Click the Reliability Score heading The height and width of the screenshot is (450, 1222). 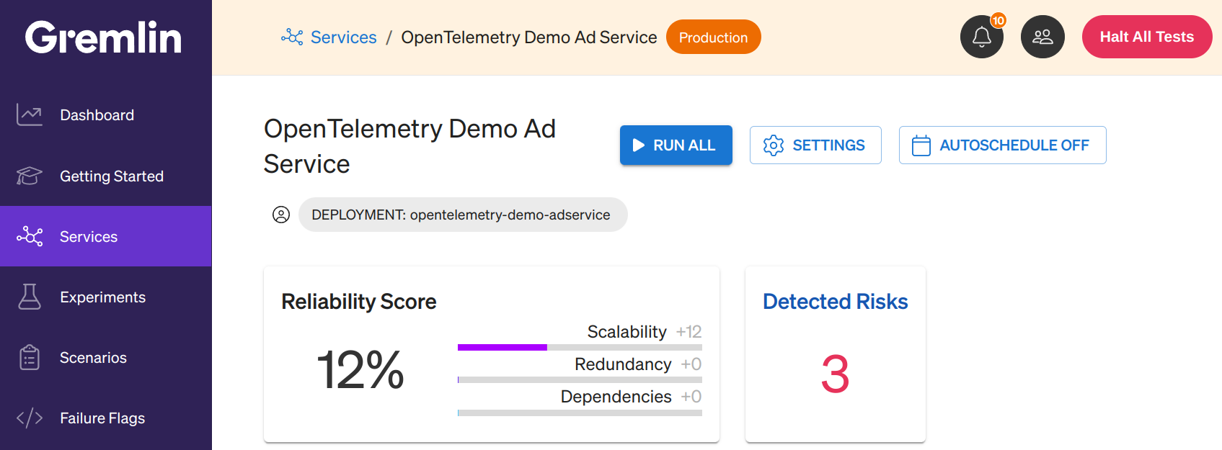pos(359,302)
